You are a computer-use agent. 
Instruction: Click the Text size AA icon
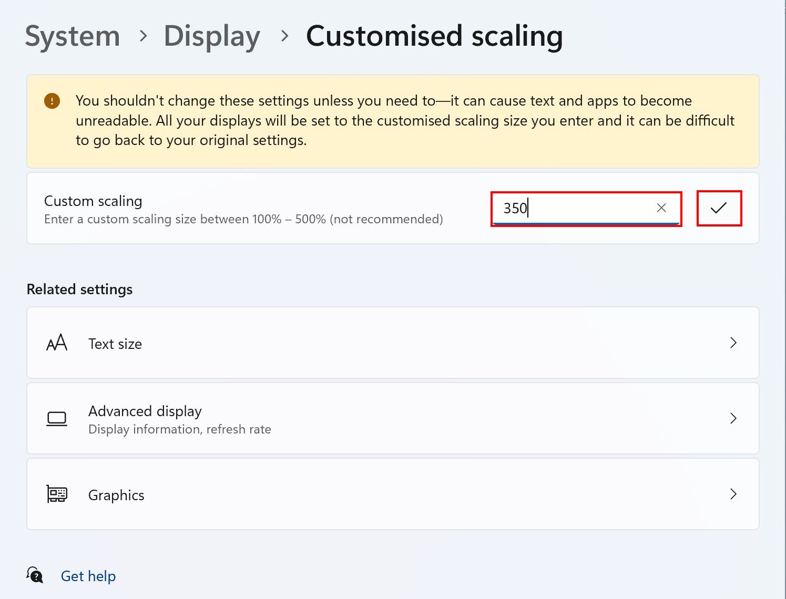(x=57, y=343)
